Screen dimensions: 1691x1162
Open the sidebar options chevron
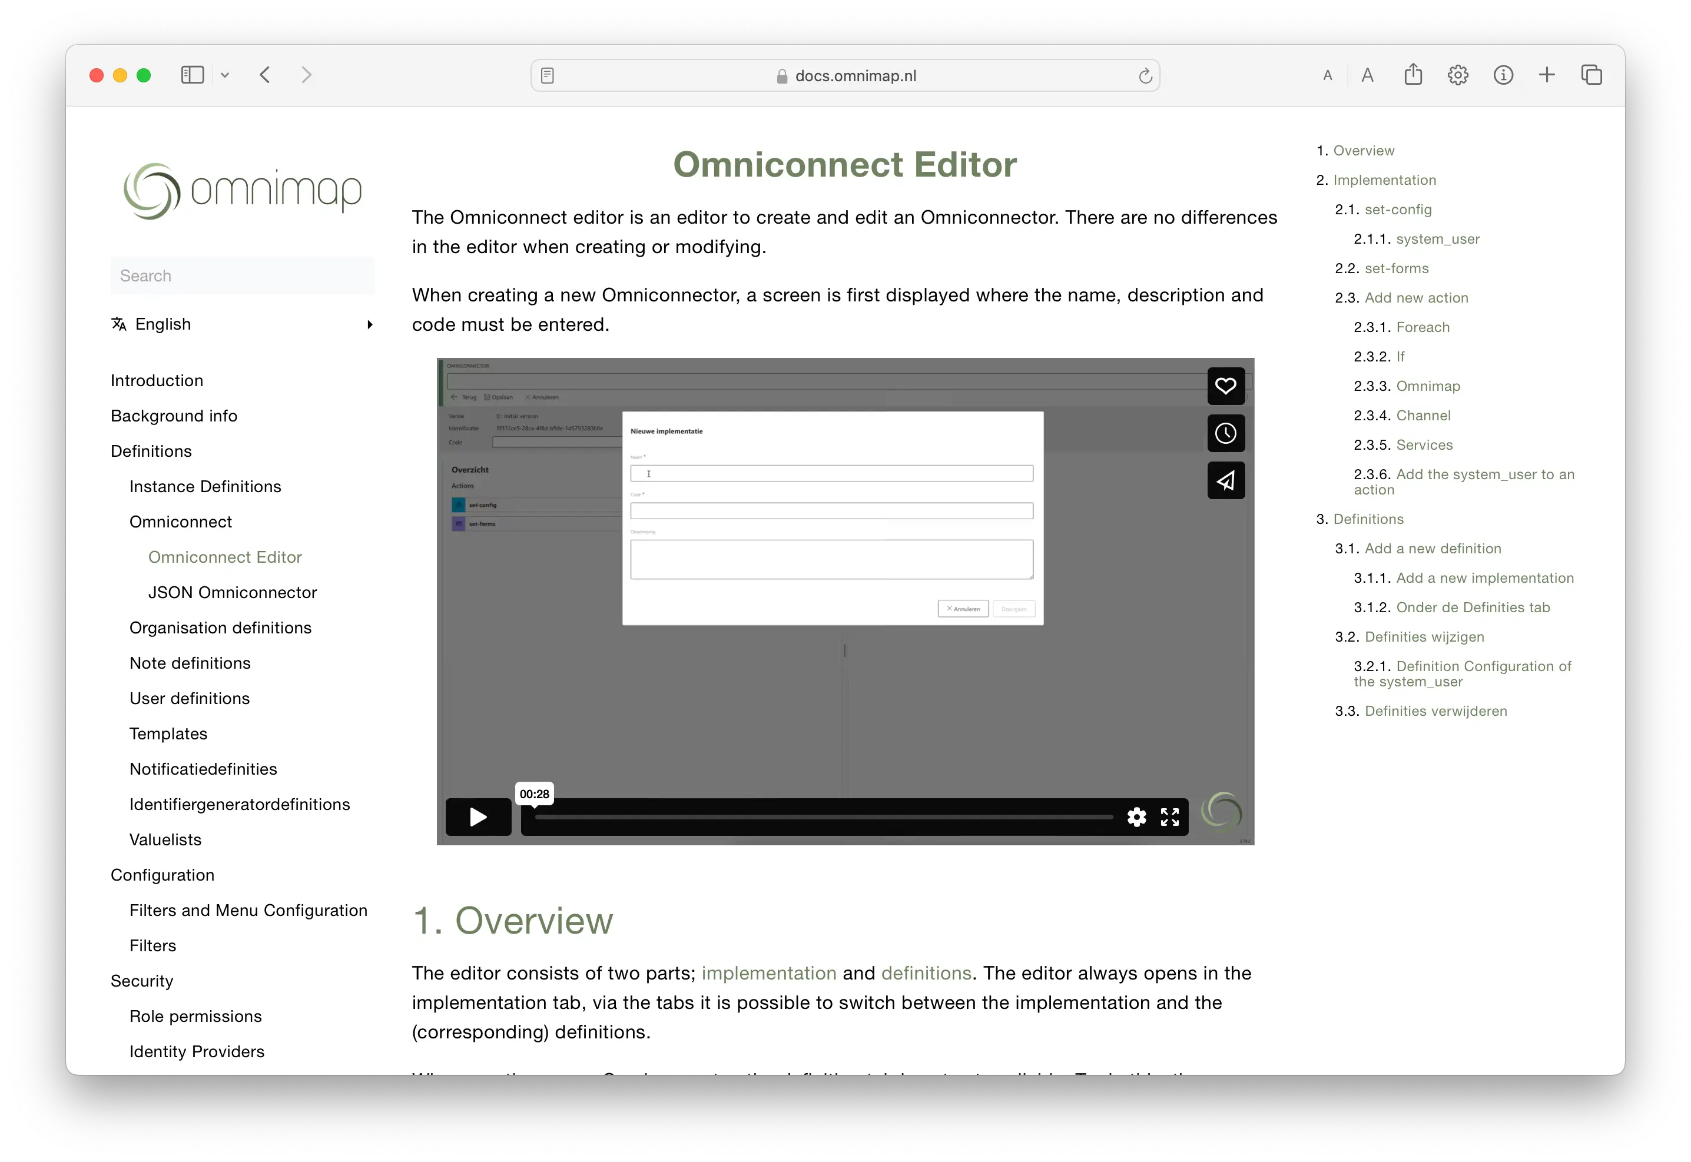225,75
